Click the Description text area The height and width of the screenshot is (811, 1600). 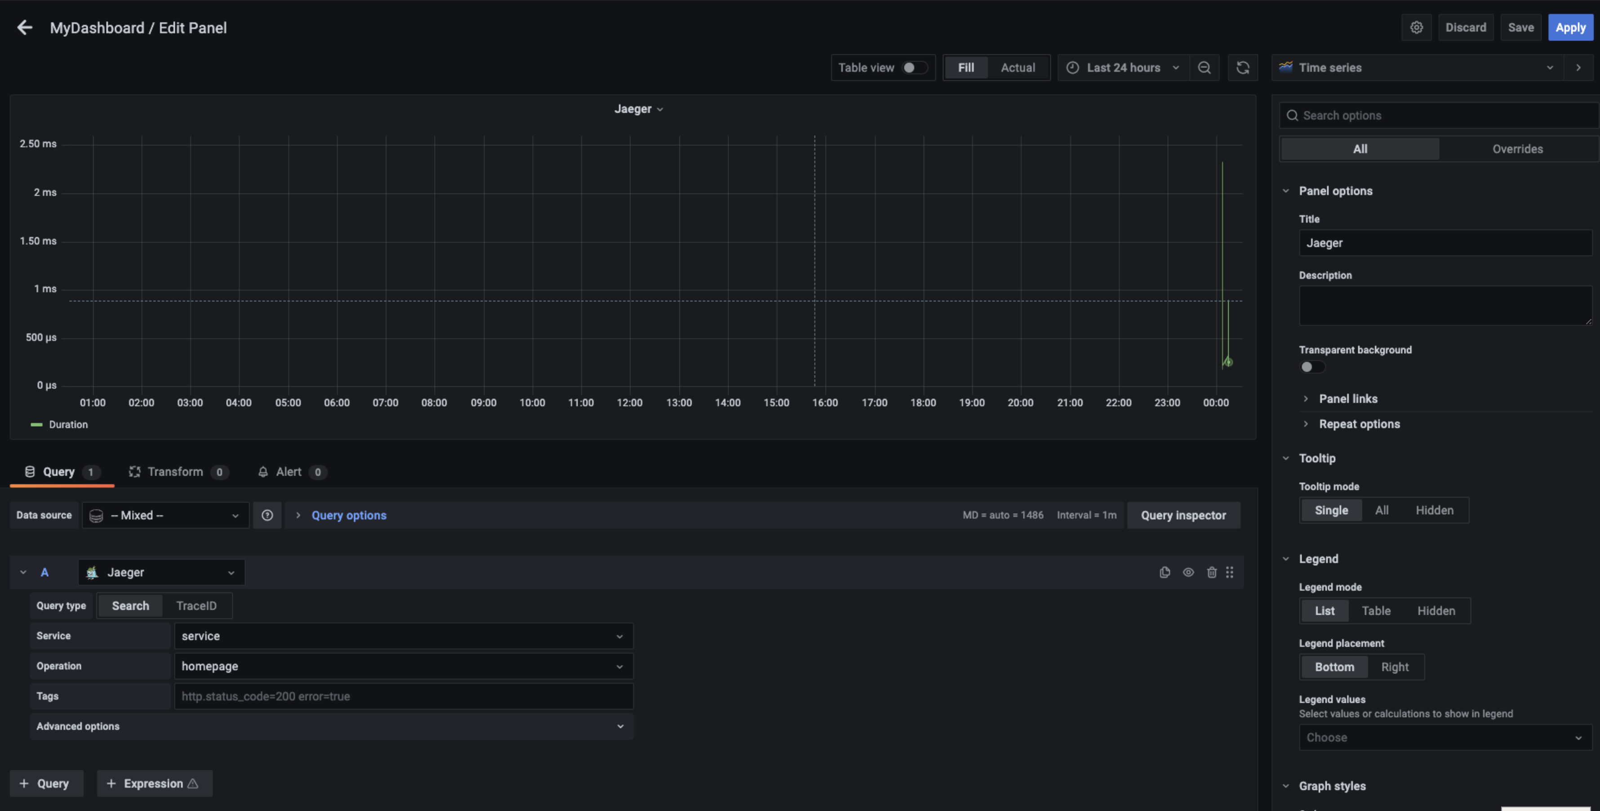tap(1445, 305)
